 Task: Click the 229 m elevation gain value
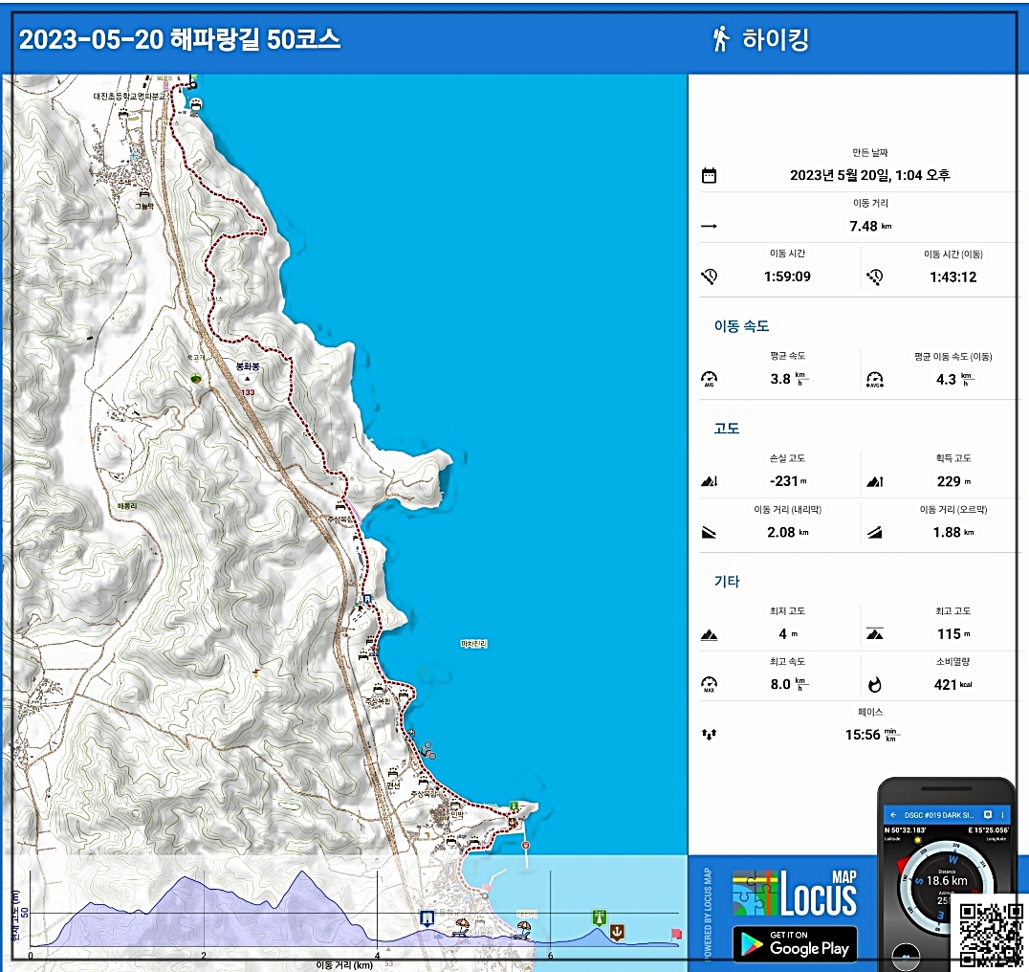[953, 482]
